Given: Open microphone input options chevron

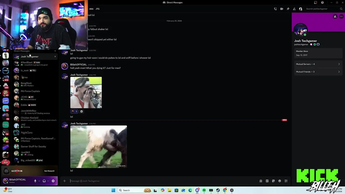Looking at the screenshot, I should click(39, 181).
